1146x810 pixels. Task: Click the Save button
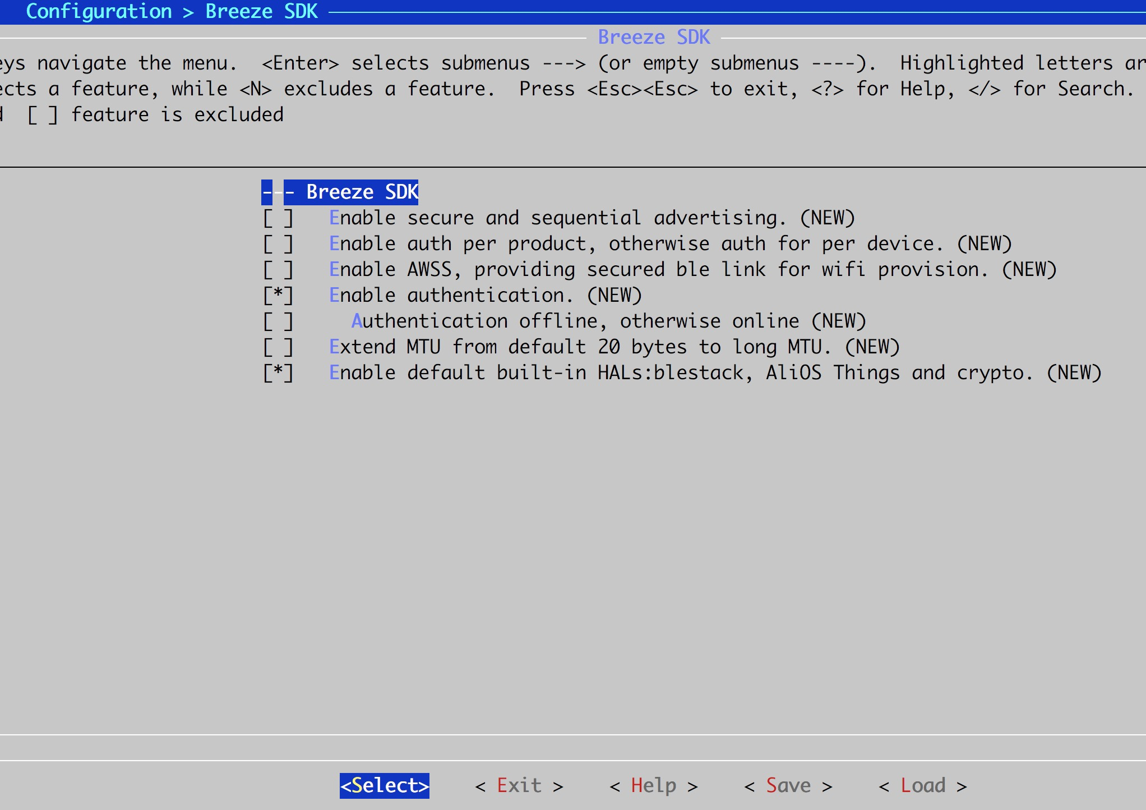788,785
